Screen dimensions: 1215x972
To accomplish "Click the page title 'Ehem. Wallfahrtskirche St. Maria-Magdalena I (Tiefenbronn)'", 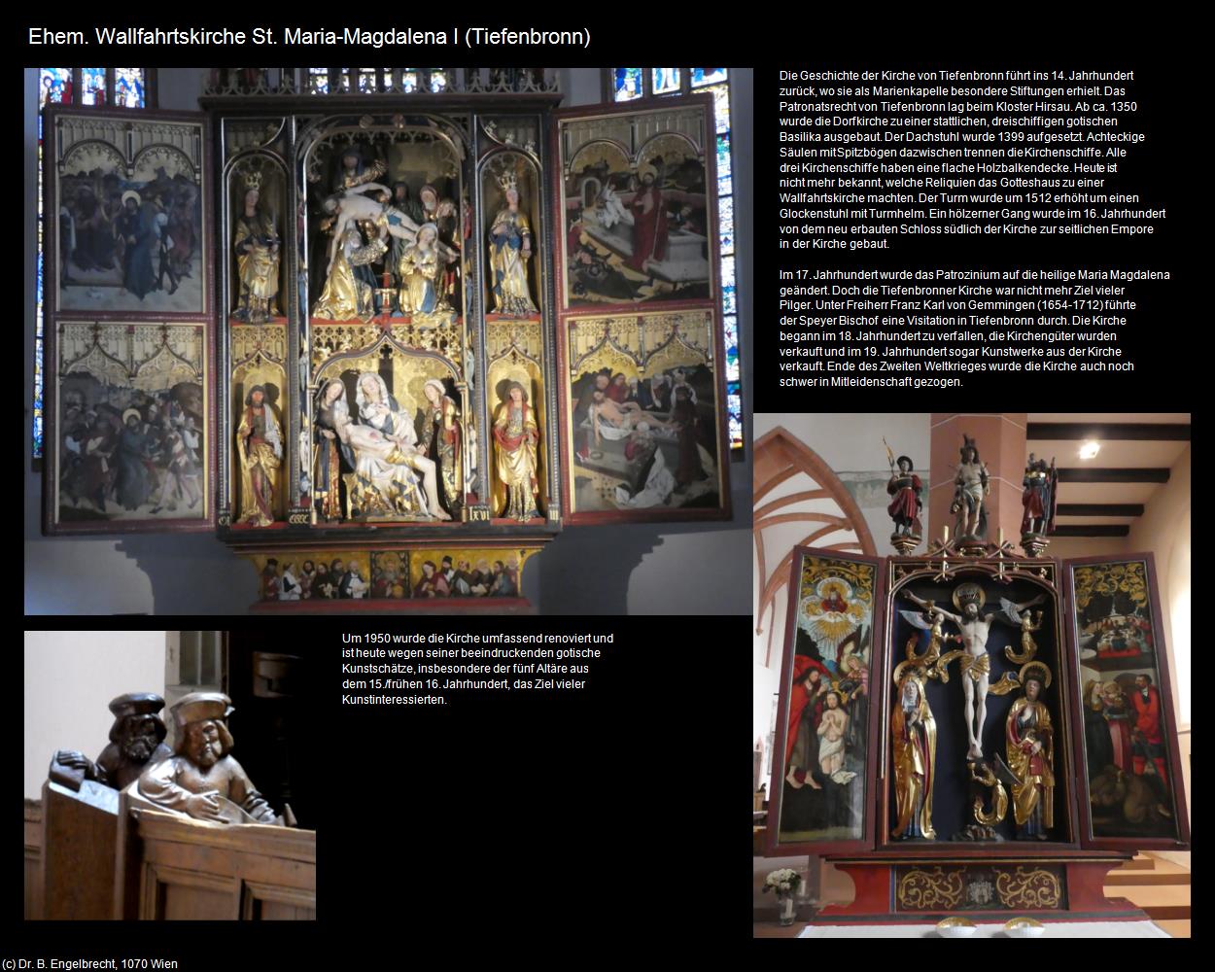I will coord(309,37).
